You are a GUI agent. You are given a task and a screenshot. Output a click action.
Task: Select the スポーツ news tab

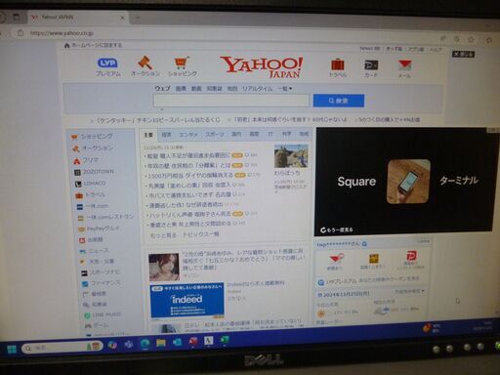click(215, 134)
